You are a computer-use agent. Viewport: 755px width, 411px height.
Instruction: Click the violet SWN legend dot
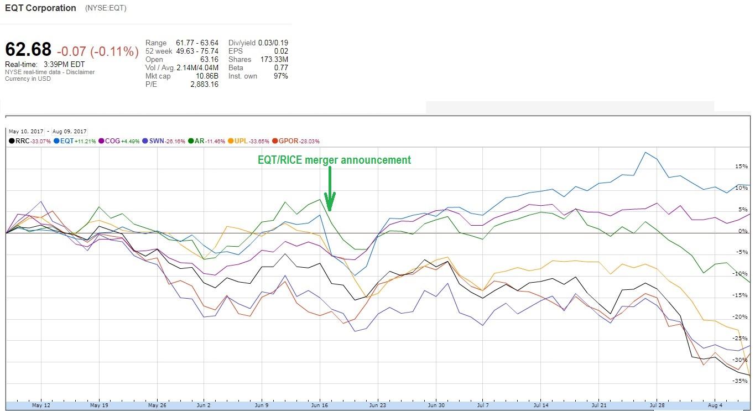[x=145, y=141]
